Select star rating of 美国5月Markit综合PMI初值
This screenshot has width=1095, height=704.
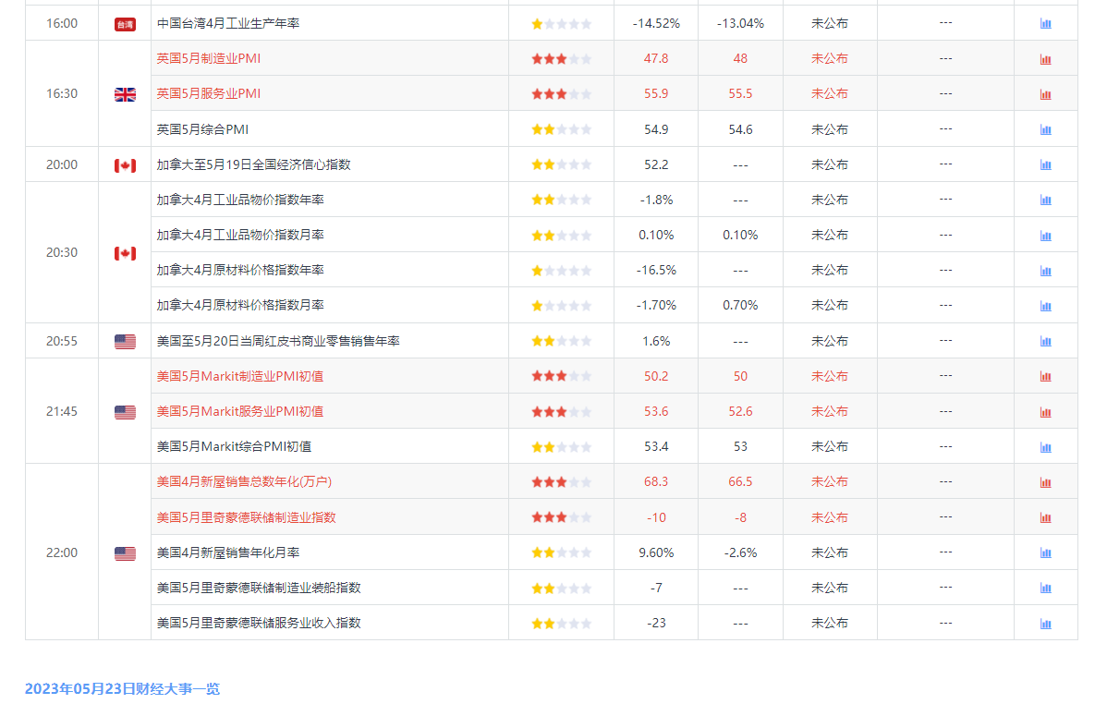[x=562, y=447]
